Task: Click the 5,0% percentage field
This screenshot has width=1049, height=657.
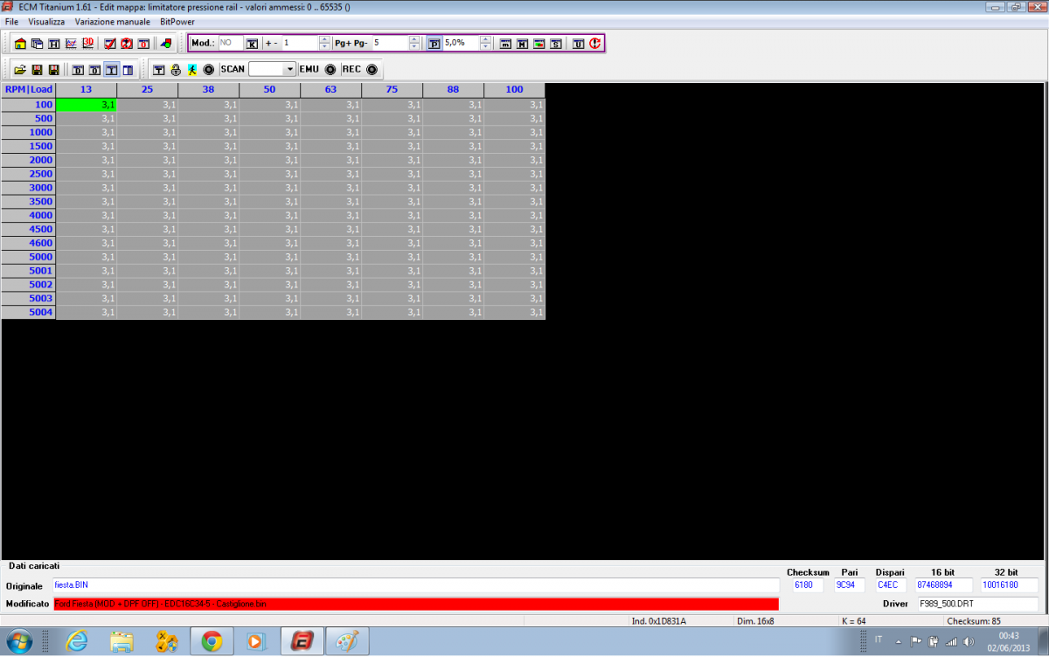Action: click(x=461, y=43)
